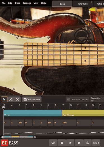Open the Settings menu
Viewport: 104px width, 147px height.
coord(27,3)
